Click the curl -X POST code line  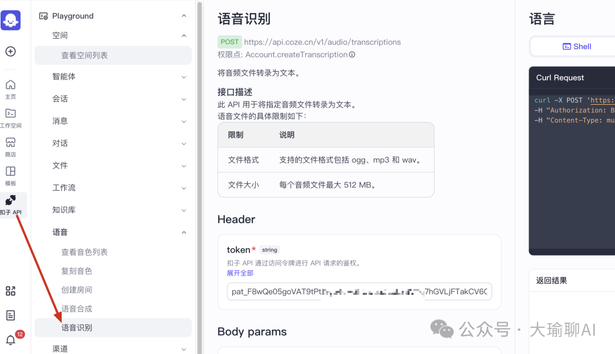(x=574, y=100)
